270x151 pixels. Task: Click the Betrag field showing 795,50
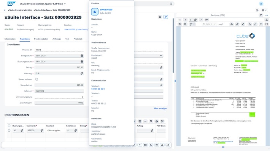tap(59, 67)
